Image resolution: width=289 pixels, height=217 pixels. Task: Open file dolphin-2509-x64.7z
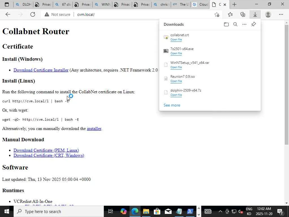click(x=176, y=95)
